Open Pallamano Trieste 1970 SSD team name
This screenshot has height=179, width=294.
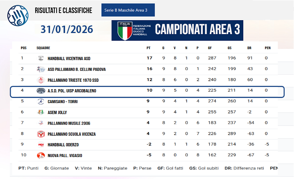73,80
